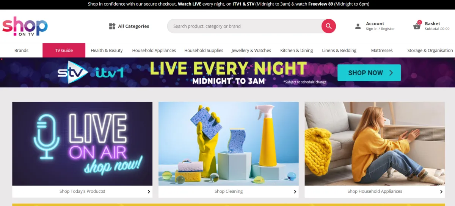Click arrow beside Shop Cleaning
The width and height of the screenshot is (455, 206).
[295, 192]
